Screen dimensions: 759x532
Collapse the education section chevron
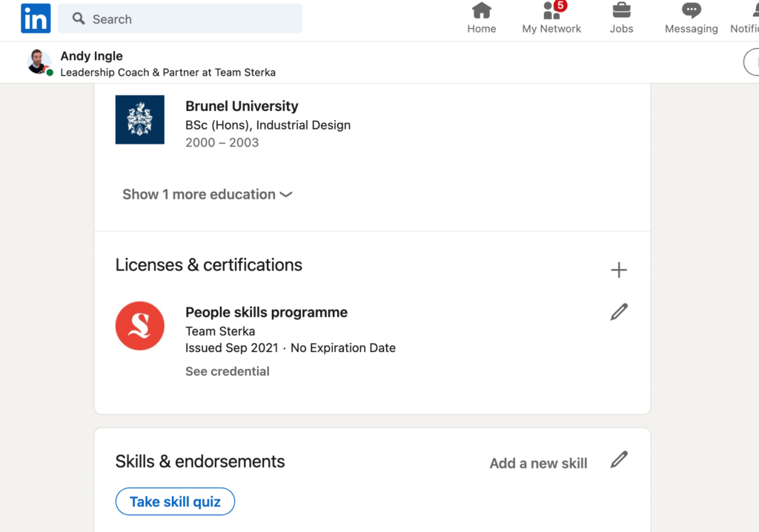click(x=286, y=195)
